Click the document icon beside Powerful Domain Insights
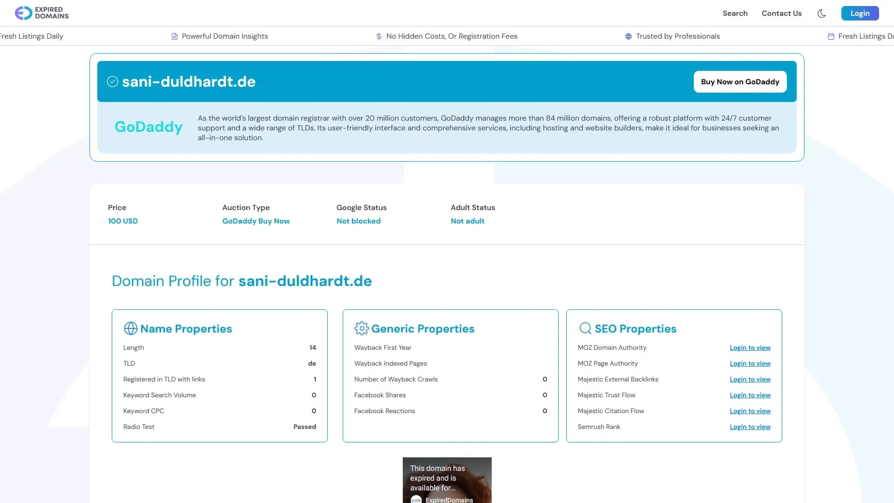894x503 pixels. 175,36
